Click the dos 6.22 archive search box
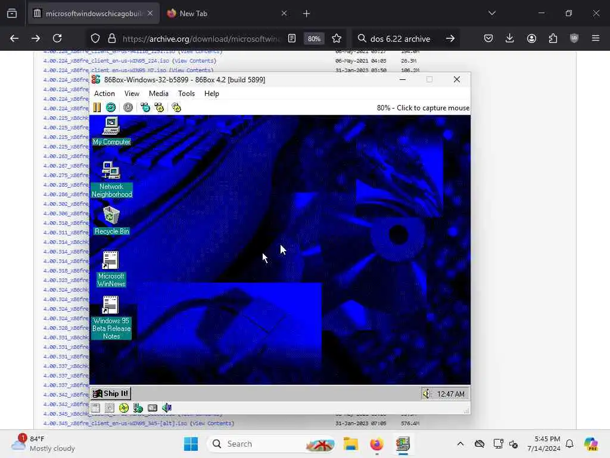The height and width of the screenshot is (458, 610). [x=400, y=39]
